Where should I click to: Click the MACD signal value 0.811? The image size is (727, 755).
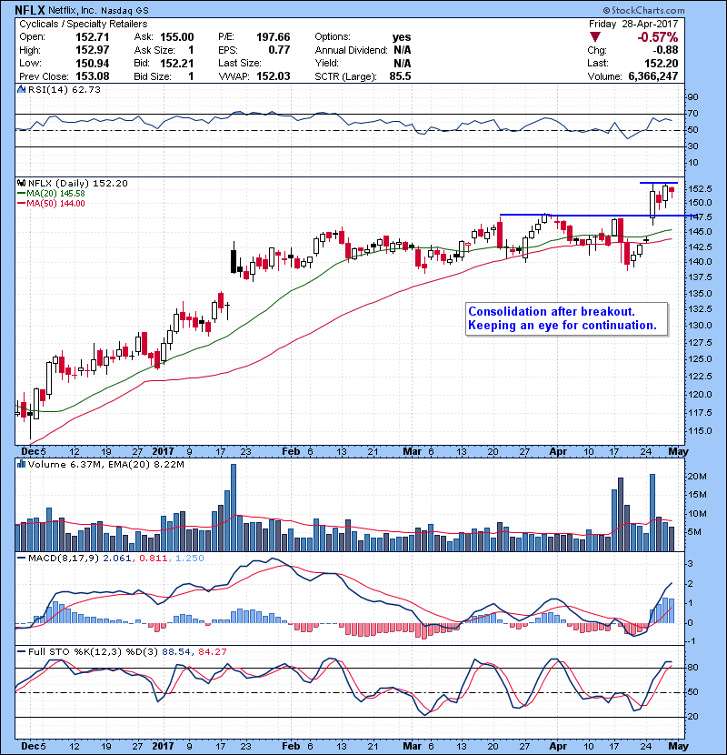[153, 559]
